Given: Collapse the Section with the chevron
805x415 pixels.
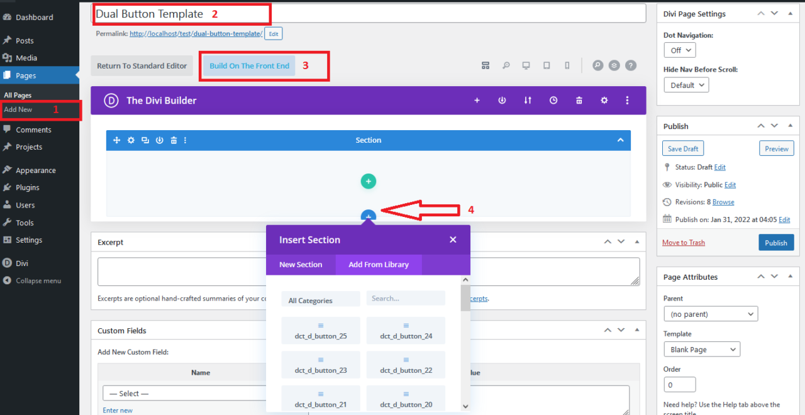Looking at the screenshot, I should 620,140.
